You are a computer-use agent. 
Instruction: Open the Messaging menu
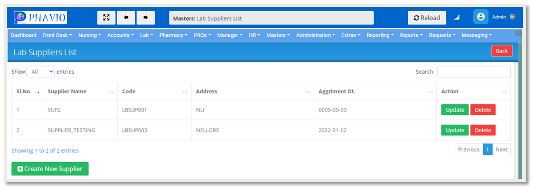[x=477, y=35]
